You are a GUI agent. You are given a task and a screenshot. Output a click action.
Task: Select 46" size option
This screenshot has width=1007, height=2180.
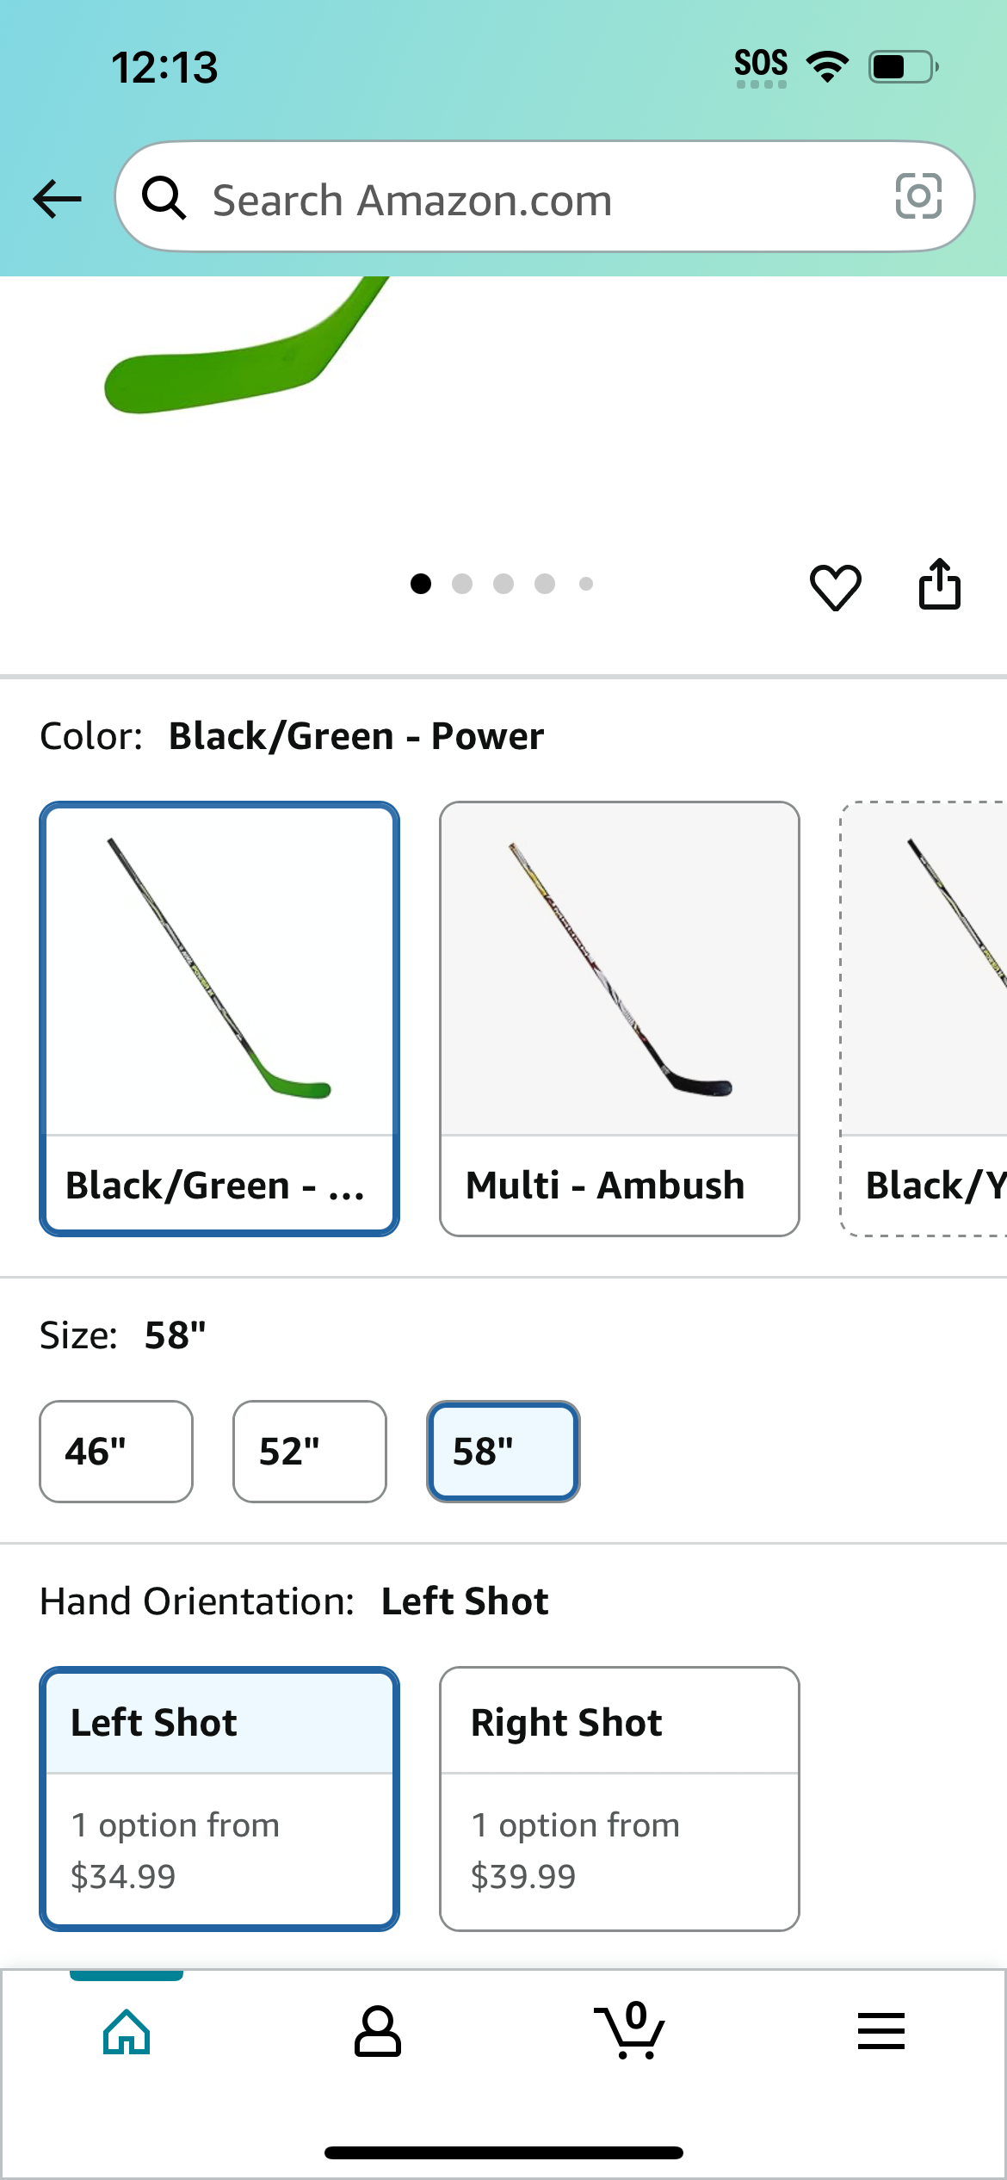pyautogui.click(x=116, y=1452)
